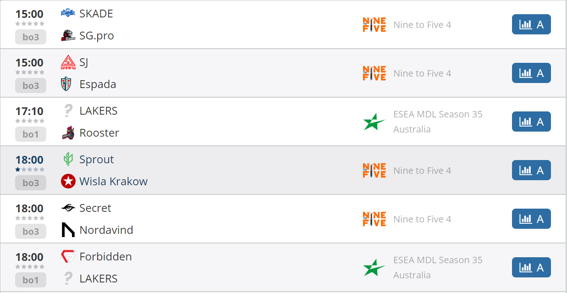The image size is (567, 293).
Task: Click the Espada shield logo
Action: pos(68,84)
